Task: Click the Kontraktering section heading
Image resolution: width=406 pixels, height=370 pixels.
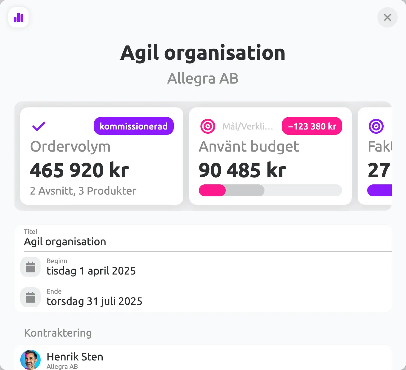Action: coord(58,333)
